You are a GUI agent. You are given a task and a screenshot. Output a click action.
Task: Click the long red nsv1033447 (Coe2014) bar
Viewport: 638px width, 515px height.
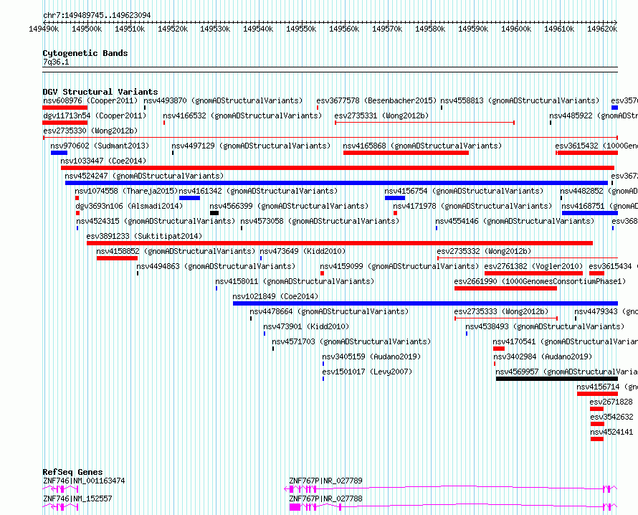(338, 168)
